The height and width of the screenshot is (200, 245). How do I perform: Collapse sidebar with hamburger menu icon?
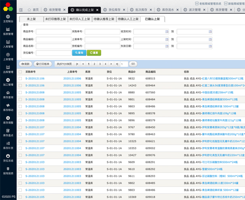(21, 10)
